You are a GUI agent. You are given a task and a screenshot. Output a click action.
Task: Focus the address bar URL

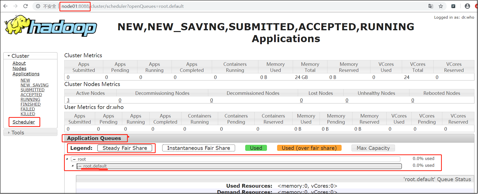(x=122, y=6)
